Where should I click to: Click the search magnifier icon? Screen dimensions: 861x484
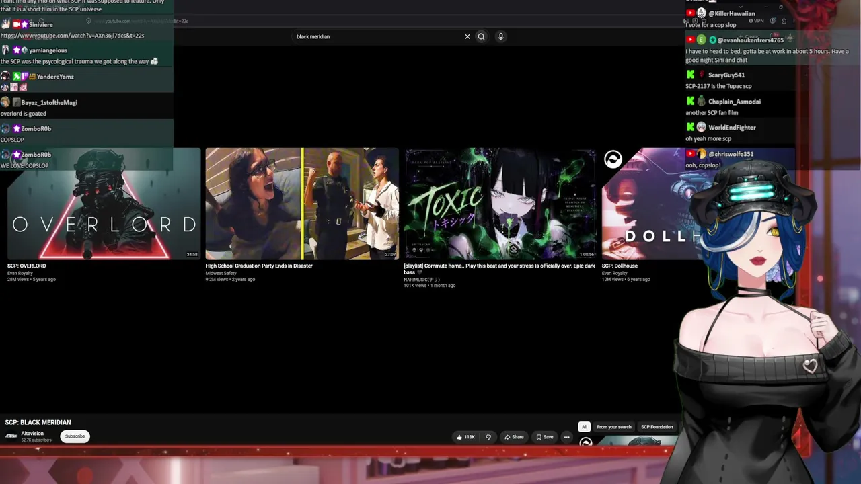481,37
